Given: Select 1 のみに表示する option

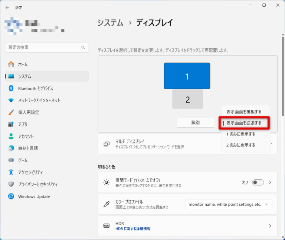Looking at the screenshot, I should pos(241,134).
